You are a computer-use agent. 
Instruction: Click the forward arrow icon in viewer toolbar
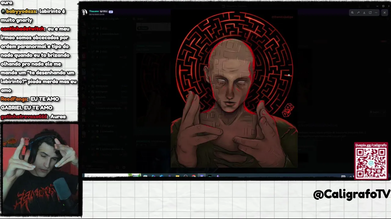(358, 12)
